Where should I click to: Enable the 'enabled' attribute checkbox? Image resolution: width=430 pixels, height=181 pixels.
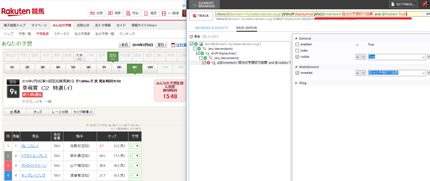point(297,45)
